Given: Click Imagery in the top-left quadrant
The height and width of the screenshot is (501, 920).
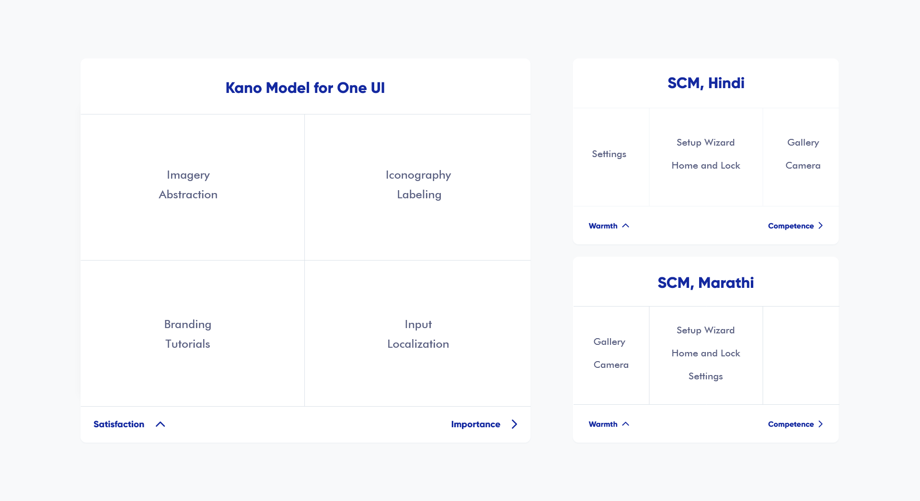Looking at the screenshot, I should coord(188,175).
